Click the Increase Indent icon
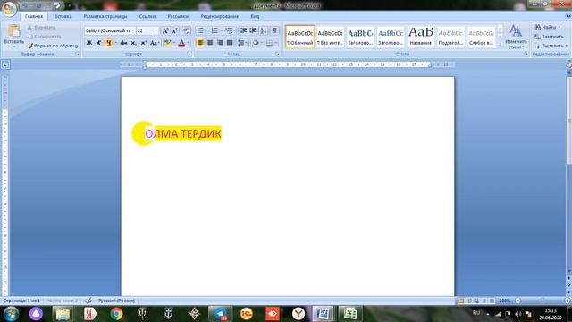572x322 pixels. 253,30
